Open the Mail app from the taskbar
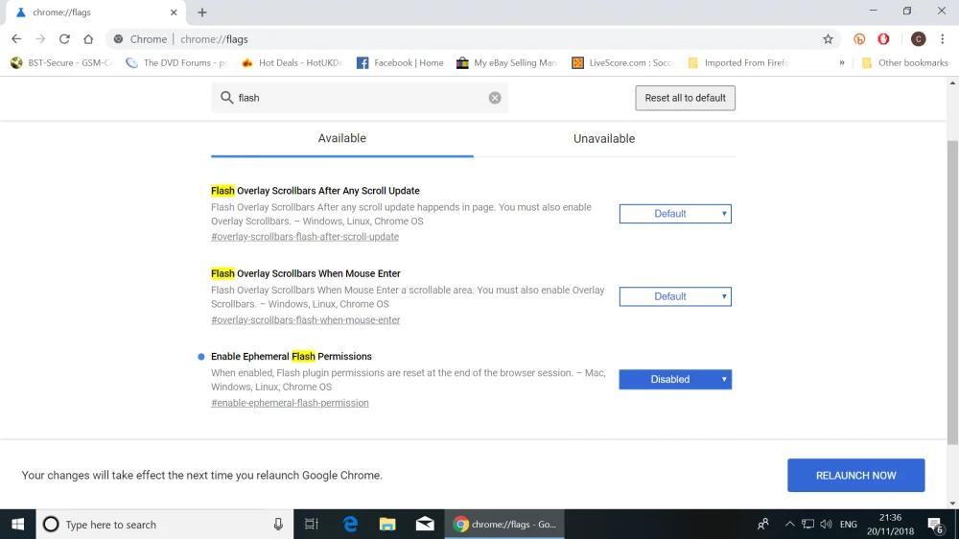Image resolution: width=959 pixels, height=539 pixels. tap(425, 525)
